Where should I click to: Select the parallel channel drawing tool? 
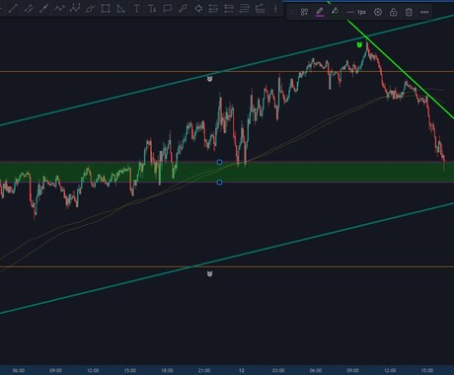coord(29,9)
